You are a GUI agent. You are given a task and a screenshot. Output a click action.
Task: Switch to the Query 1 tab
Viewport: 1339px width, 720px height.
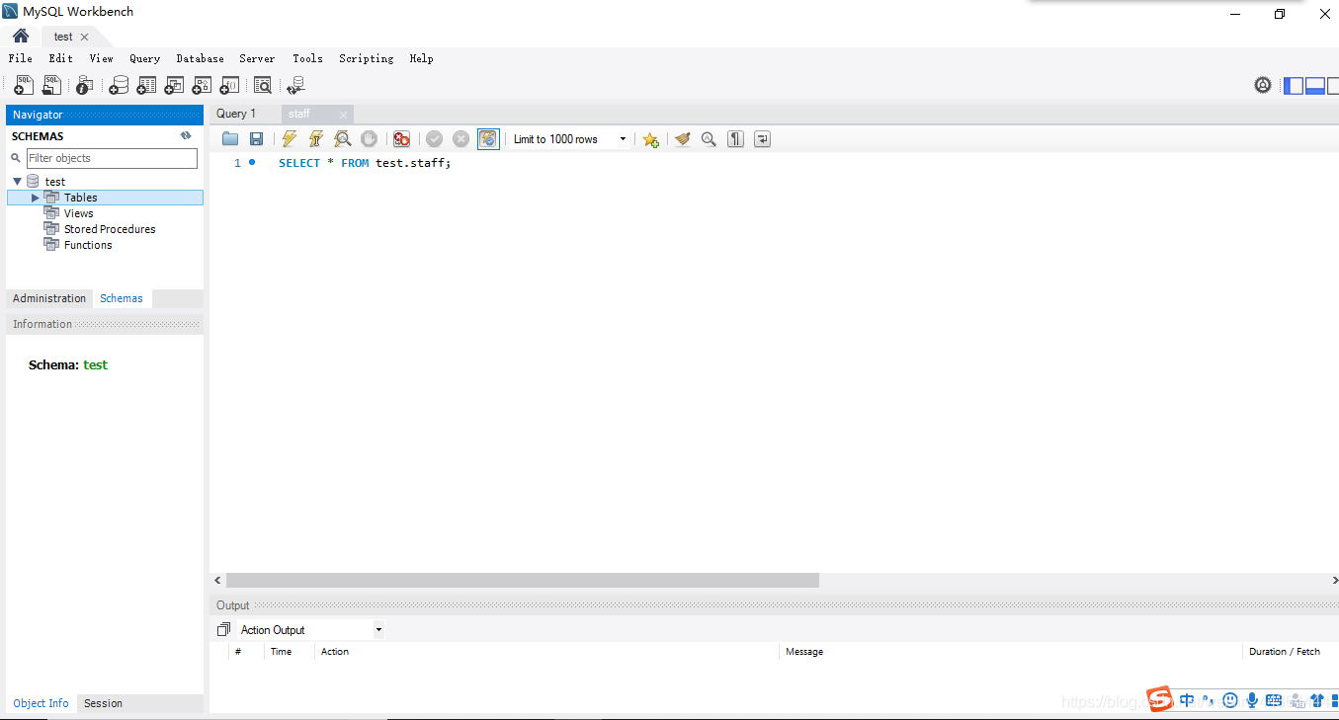coord(236,114)
